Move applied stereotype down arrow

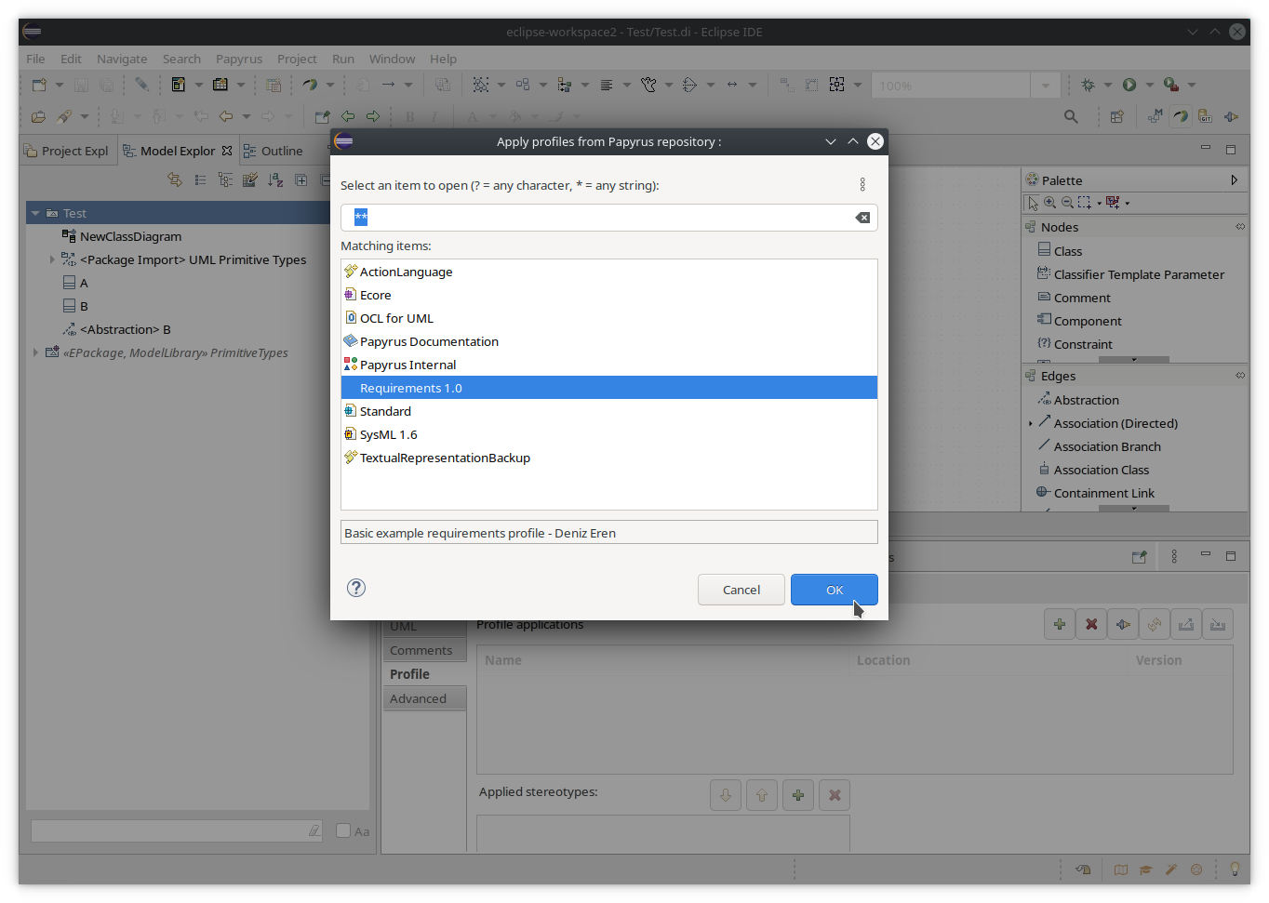click(726, 795)
